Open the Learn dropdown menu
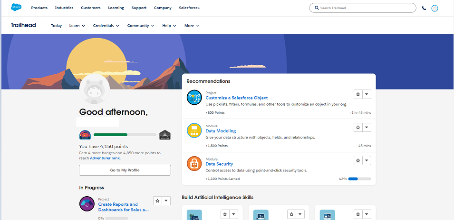Image resolution: width=454 pixels, height=220 pixels. [x=77, y=26]
